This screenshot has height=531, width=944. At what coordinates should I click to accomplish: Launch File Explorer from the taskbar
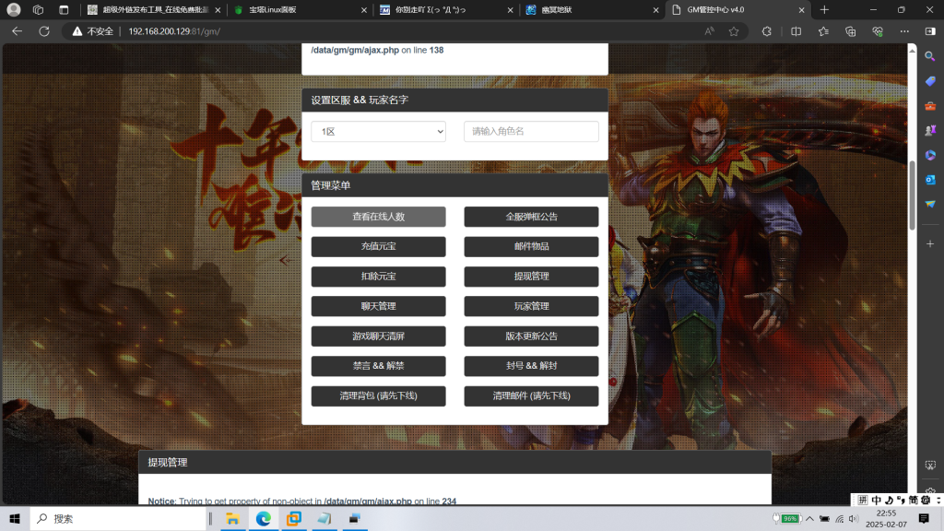[x=232, y=518]
